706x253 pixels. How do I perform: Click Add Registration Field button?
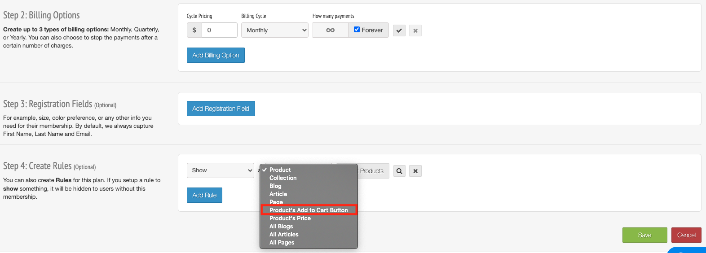click(x=221, y=109)
